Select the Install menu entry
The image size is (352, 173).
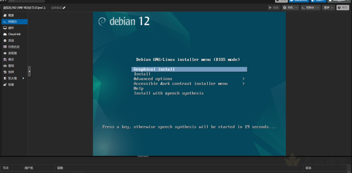coord(142,74)
